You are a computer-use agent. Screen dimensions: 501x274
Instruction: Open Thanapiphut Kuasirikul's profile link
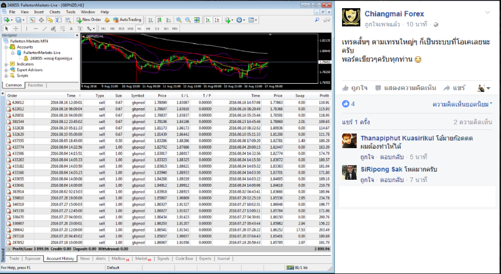397,138
